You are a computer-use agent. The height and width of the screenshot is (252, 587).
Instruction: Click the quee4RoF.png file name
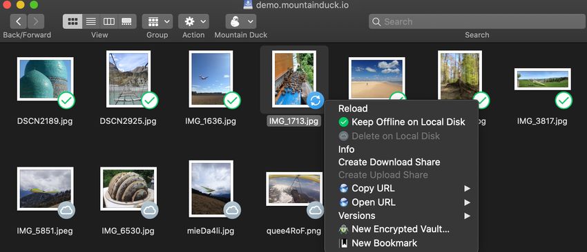[294, 231]
